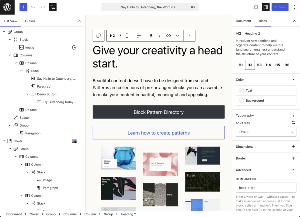The image size is (300, 217).
Task: Switch to the Outline tab
Action: click(x=30, y=21)
